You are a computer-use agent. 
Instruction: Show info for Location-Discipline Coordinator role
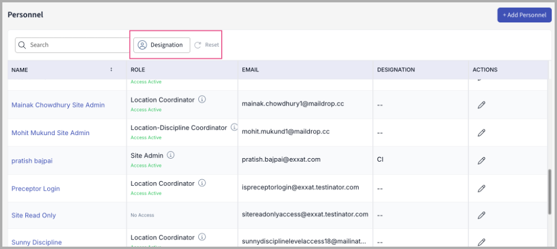234,127
